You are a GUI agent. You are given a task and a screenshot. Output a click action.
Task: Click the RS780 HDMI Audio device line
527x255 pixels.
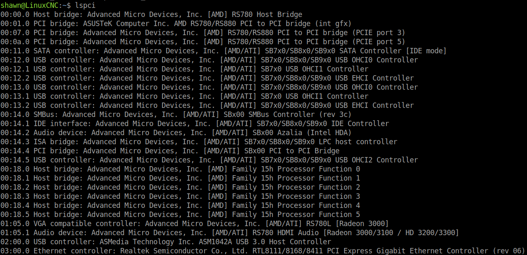pyautogui.click(x=230, y=233)
